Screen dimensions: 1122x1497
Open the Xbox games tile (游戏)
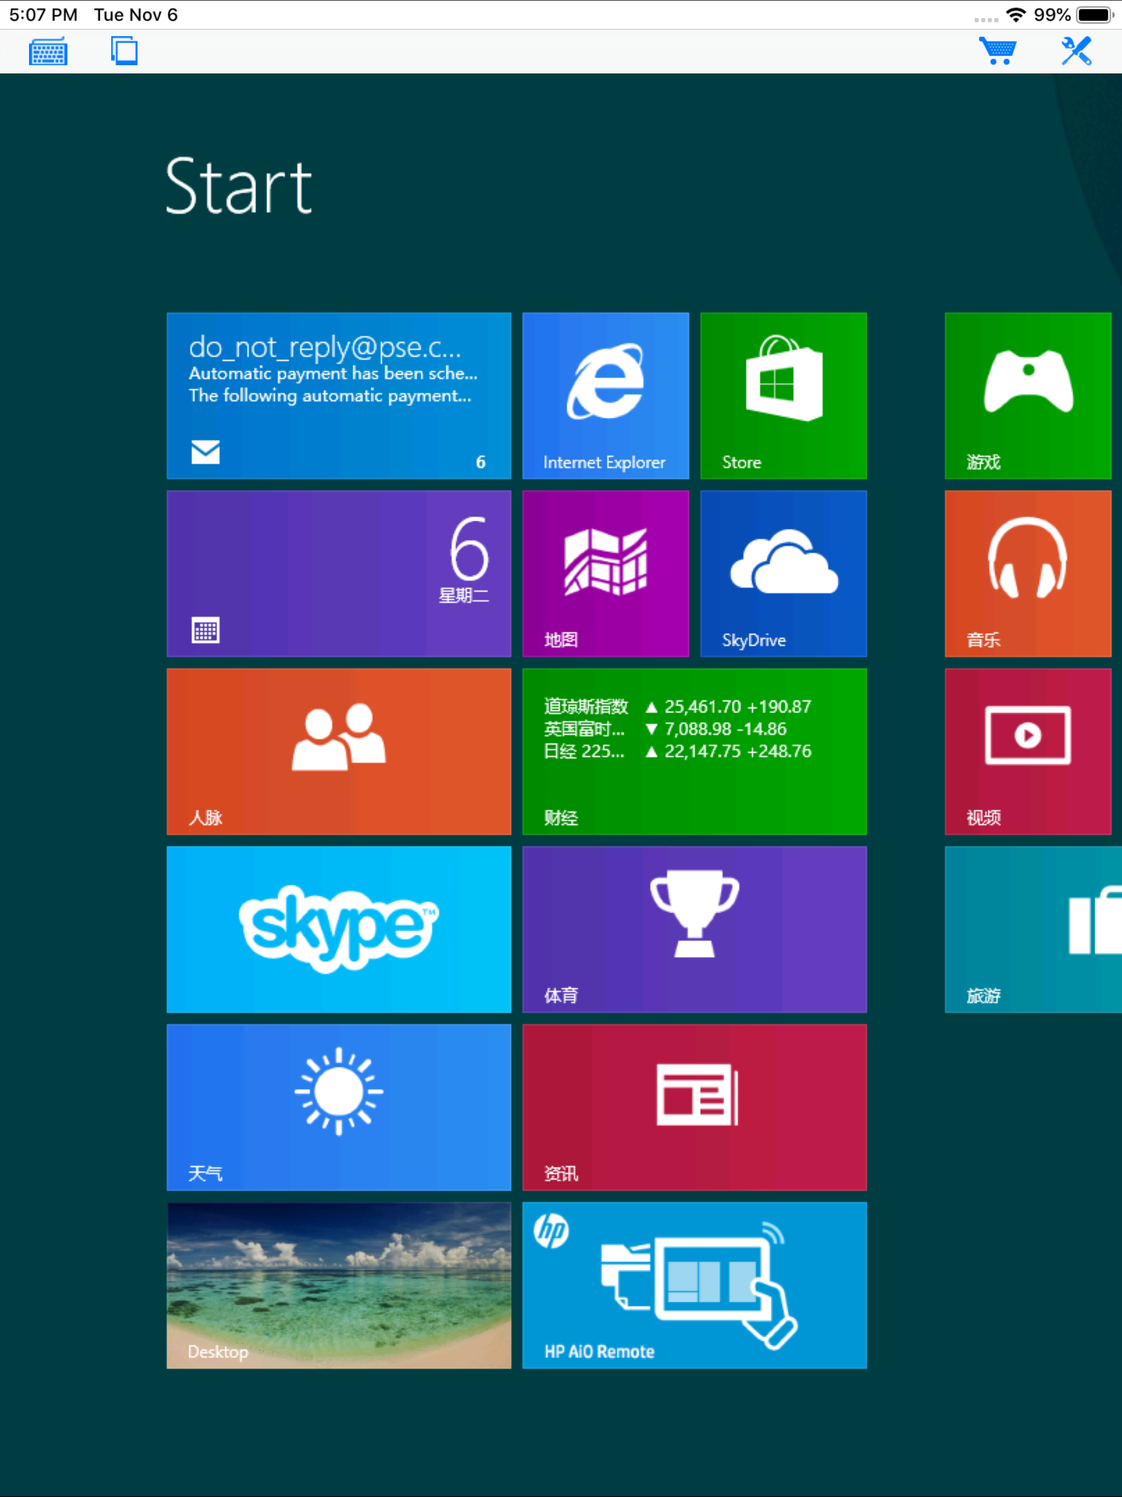[1027, 395]
